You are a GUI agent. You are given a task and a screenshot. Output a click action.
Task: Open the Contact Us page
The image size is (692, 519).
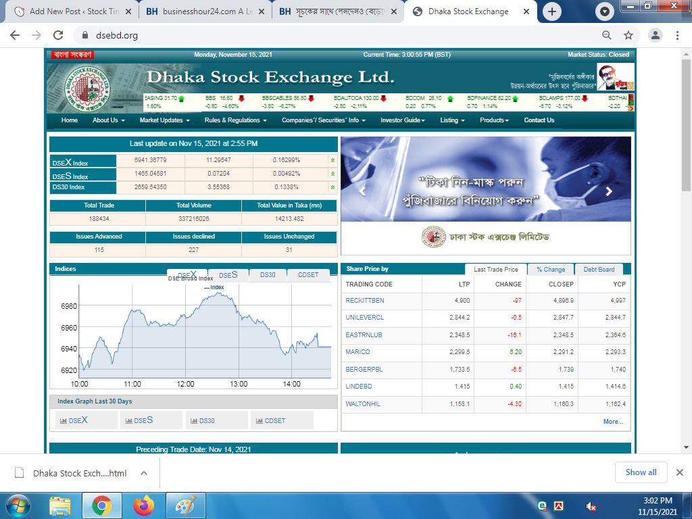tap(539, 120)
